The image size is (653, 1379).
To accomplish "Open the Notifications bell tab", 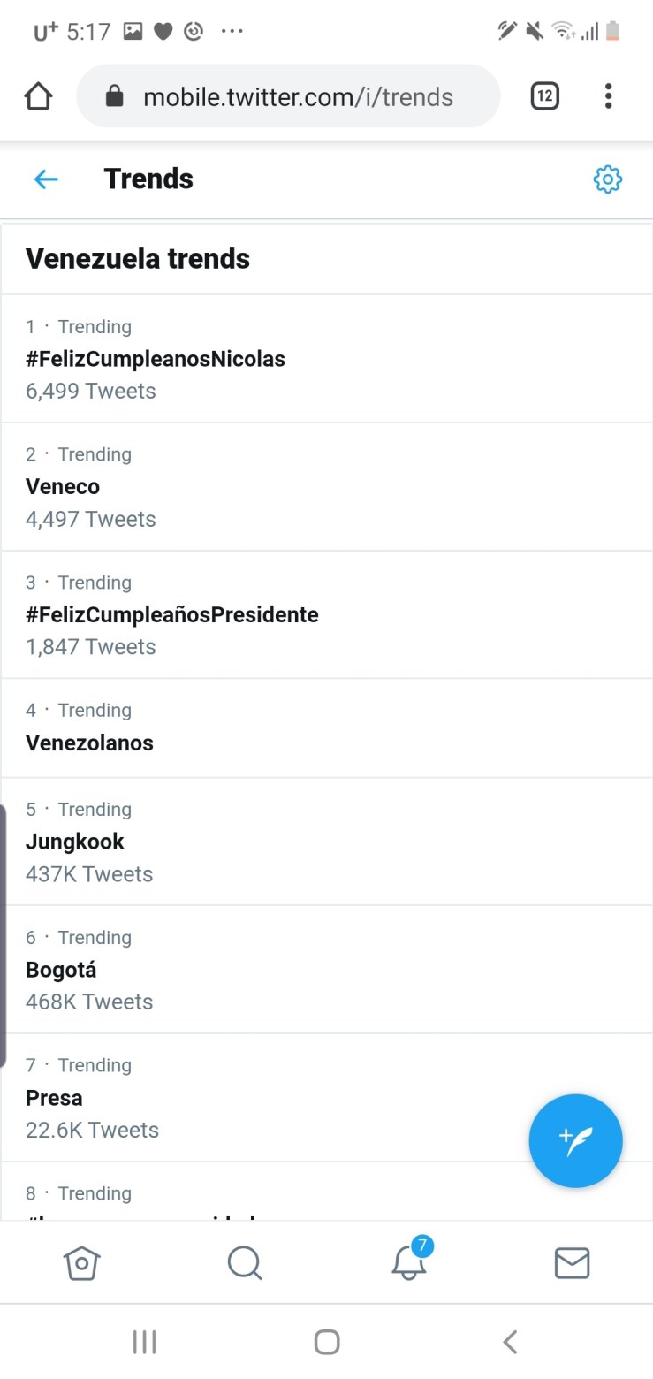I will [x=409, y=1262].
